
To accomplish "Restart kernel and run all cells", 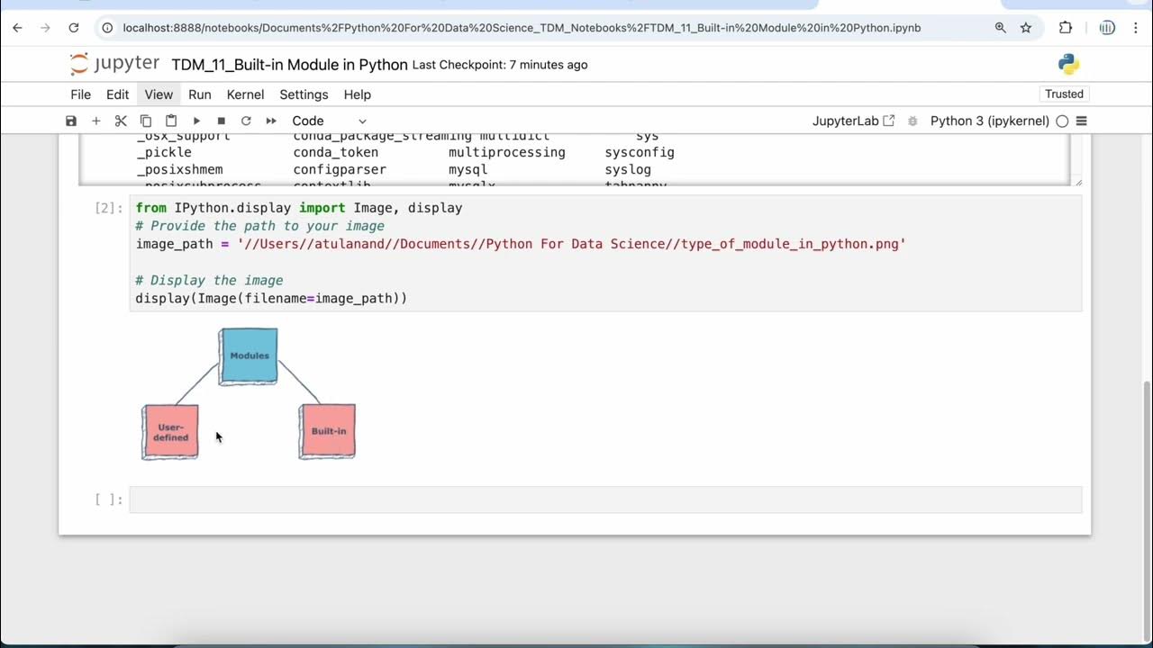I will (271, 121).
